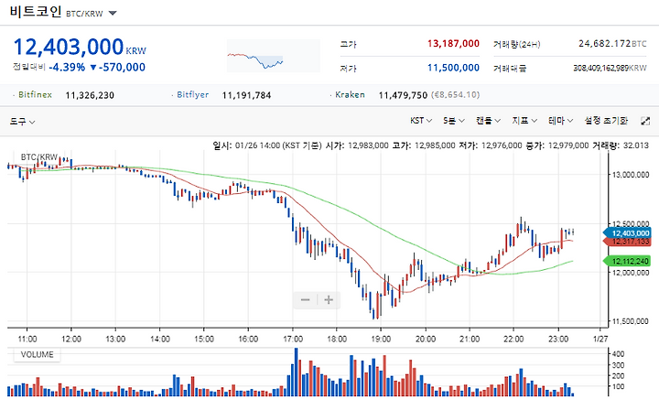This screenshot has width=659, height=399.
Task: Open the 지표 indicators dropdown
Action: click(524, 121)
